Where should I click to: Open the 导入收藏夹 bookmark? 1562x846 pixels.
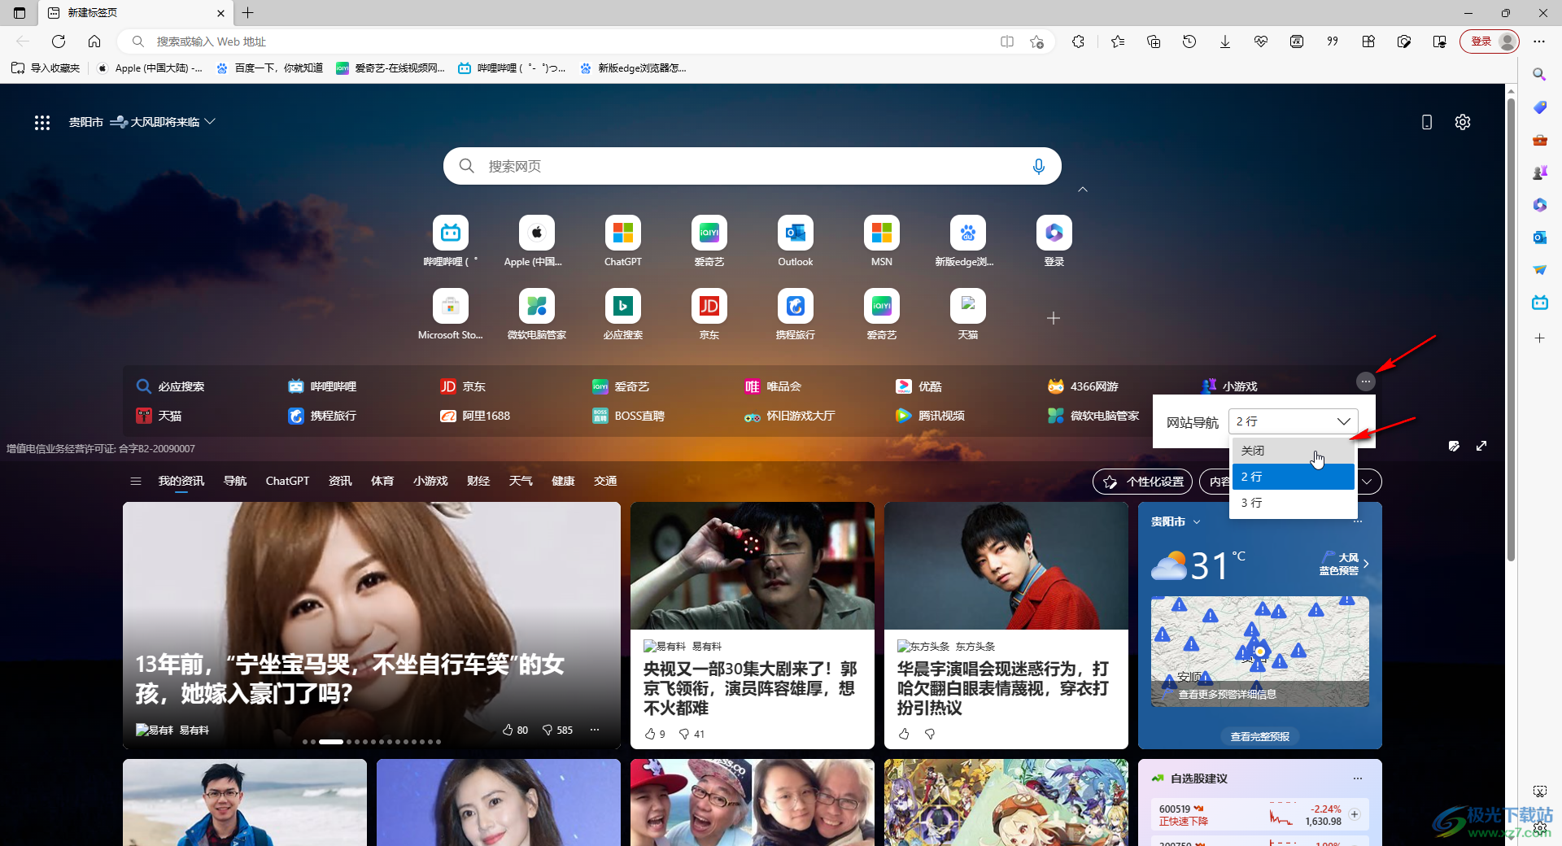tap(46, 68)
